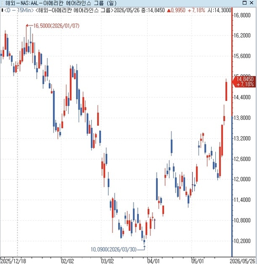This screenshot has width=257, height=264.
Task: Click the 02/02 date axis label
Action: point(68,261)
